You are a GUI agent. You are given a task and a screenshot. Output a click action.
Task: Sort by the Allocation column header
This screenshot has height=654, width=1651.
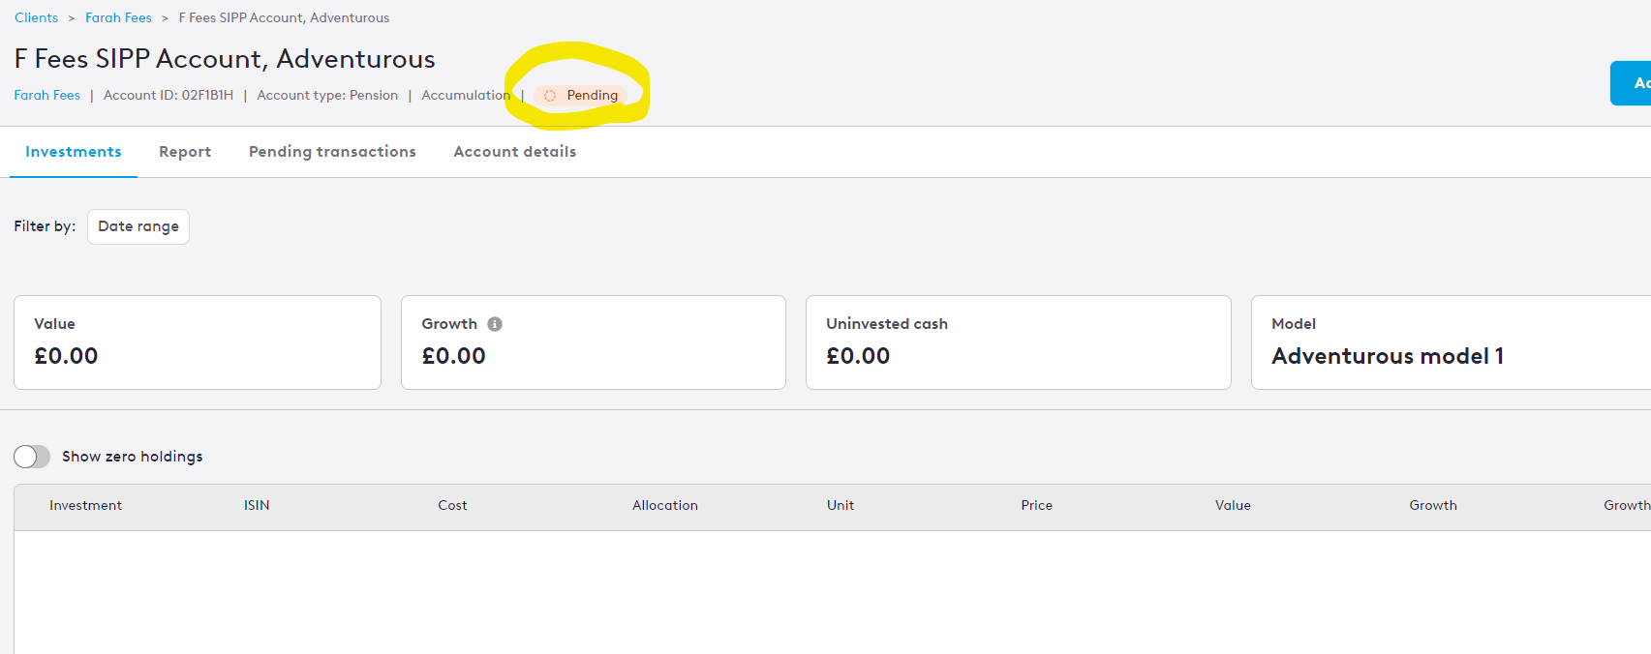click(x=665, y=505)
